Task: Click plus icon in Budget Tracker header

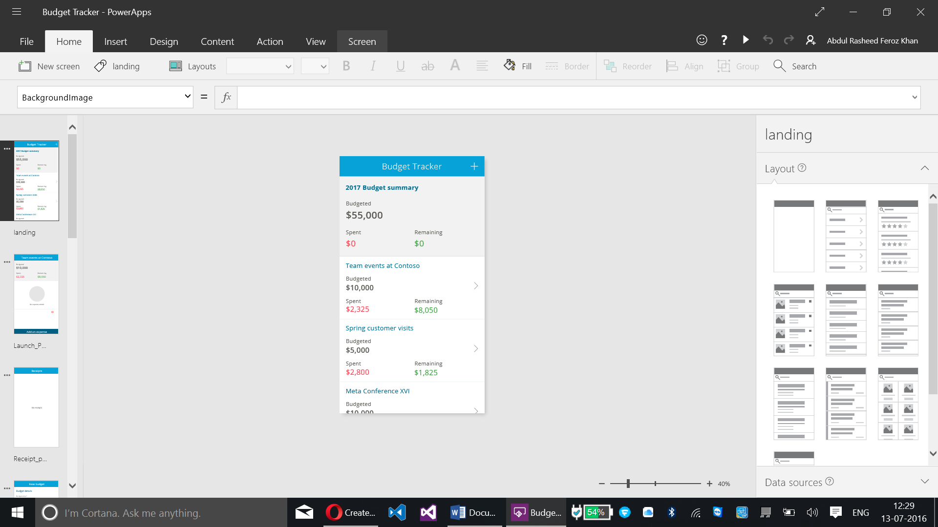Action: [x=474, y=166]
